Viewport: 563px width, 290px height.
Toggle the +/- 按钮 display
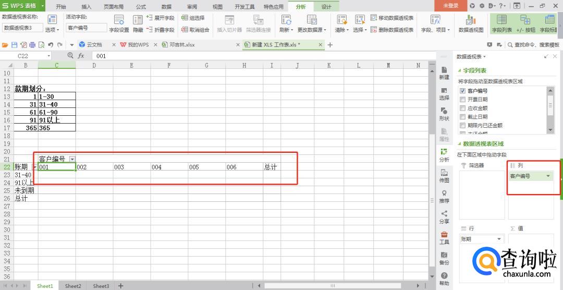pyautogui.click(x=525, y=23)
